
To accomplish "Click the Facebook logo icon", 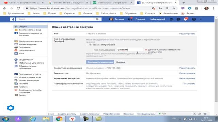I will (13, 19).
